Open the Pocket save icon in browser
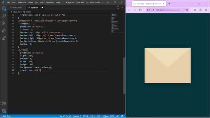 click(195, 10)
